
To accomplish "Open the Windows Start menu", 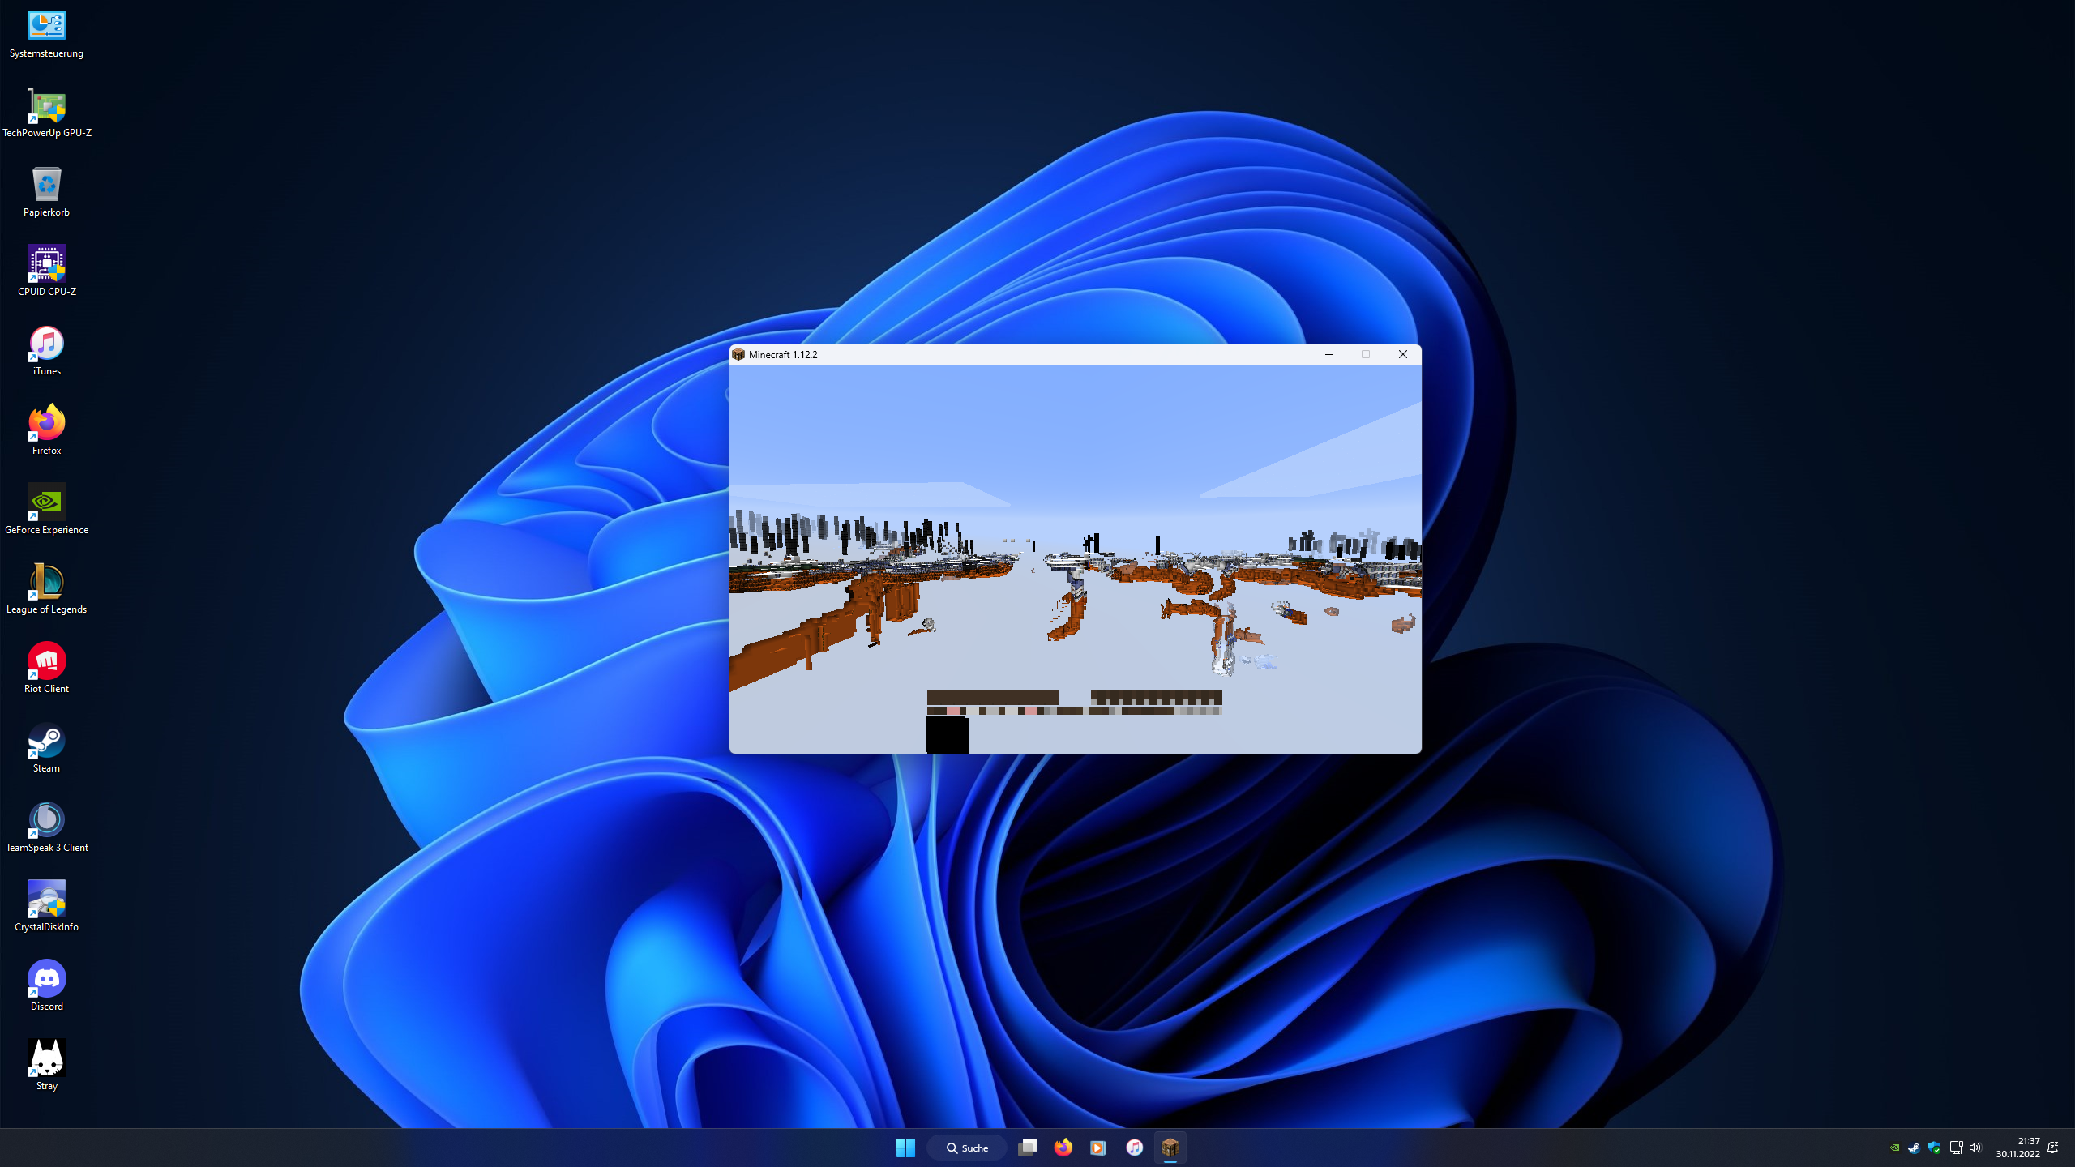I will [x=905, y=1148].
